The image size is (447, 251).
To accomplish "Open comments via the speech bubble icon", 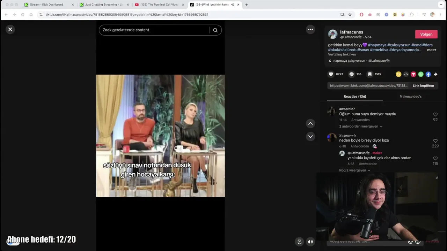I will pyautogui.click(x=352, y=74).
